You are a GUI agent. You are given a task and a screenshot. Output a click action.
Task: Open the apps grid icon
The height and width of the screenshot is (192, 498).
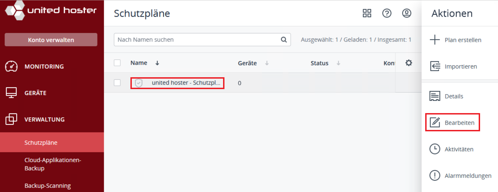[x=367, y=13]
